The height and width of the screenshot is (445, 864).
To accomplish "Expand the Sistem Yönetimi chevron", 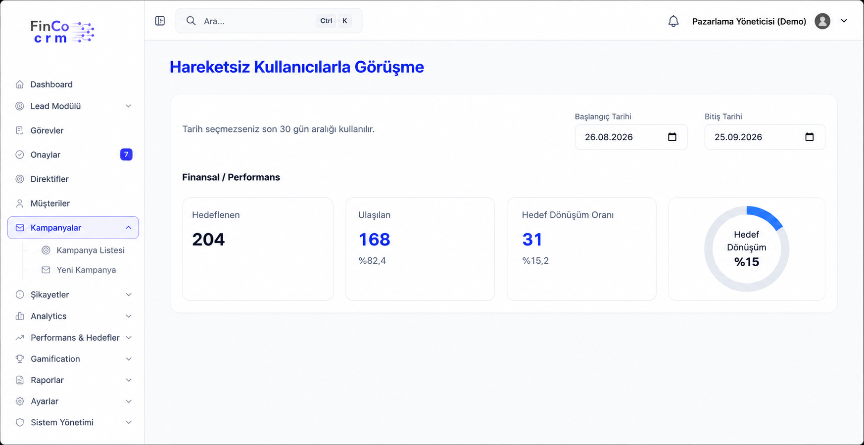I will pyautogui.click(x=129, y=423).
